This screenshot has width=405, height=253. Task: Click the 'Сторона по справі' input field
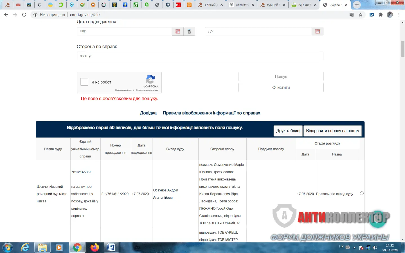click(200, 56)
